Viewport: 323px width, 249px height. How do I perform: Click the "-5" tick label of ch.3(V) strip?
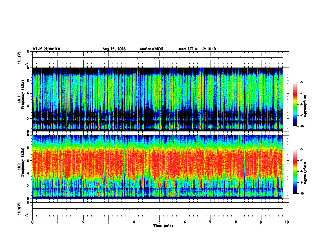(x=28, y=215)
